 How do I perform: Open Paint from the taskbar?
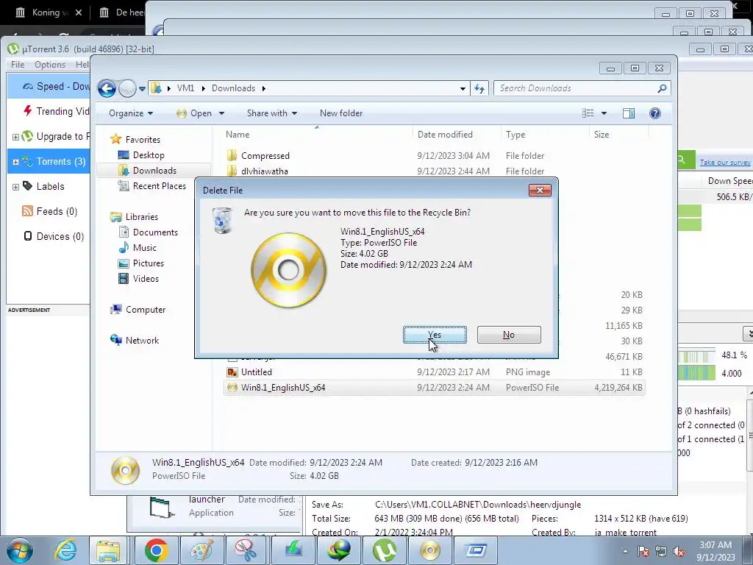(x=201, y=550)
